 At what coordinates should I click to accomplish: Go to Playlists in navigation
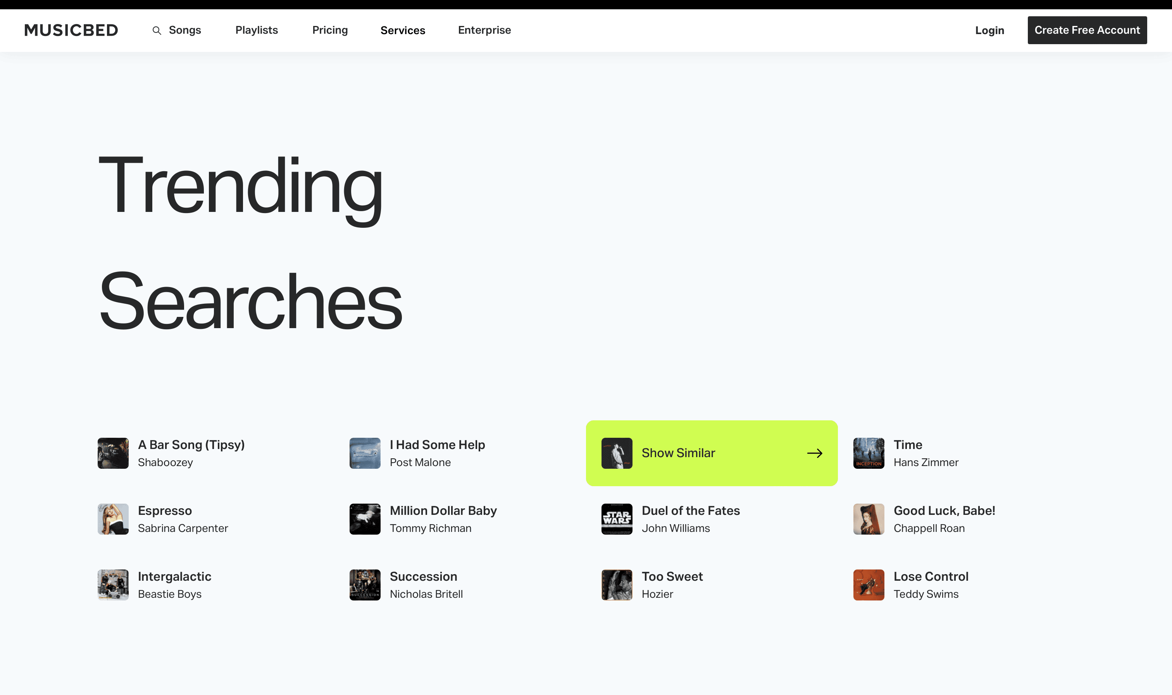pyautogui.click(x=257, y=30)
